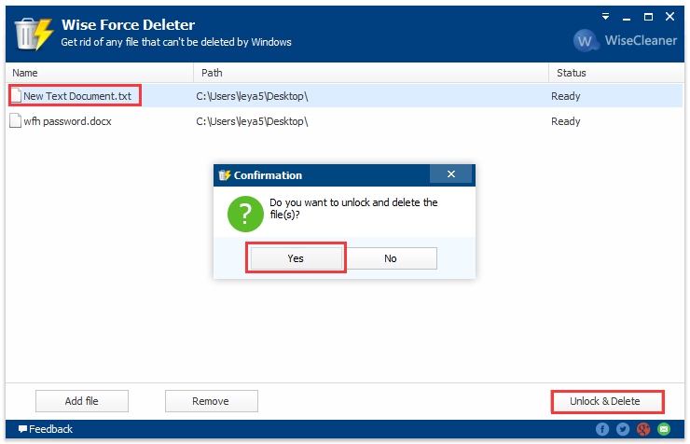
Task: Sort by the Path column header
Action: coord(371,73)
